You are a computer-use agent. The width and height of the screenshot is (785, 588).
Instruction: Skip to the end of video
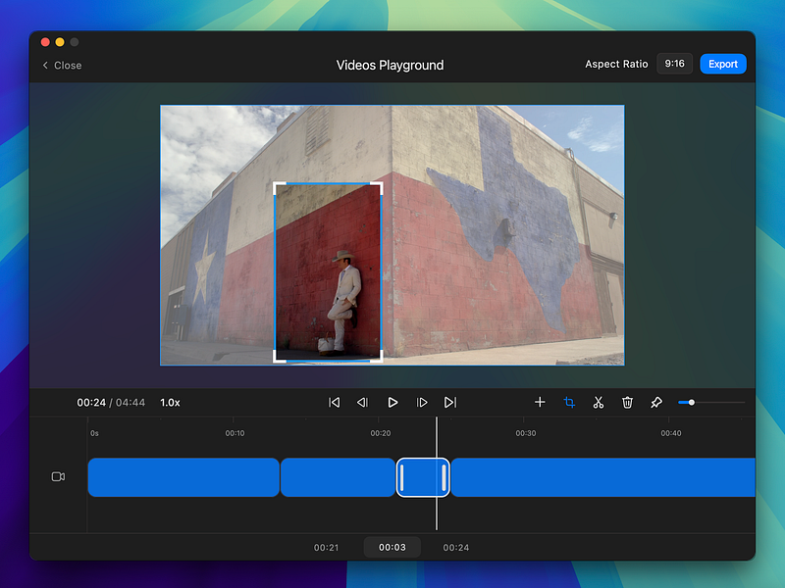coord(450,403)
